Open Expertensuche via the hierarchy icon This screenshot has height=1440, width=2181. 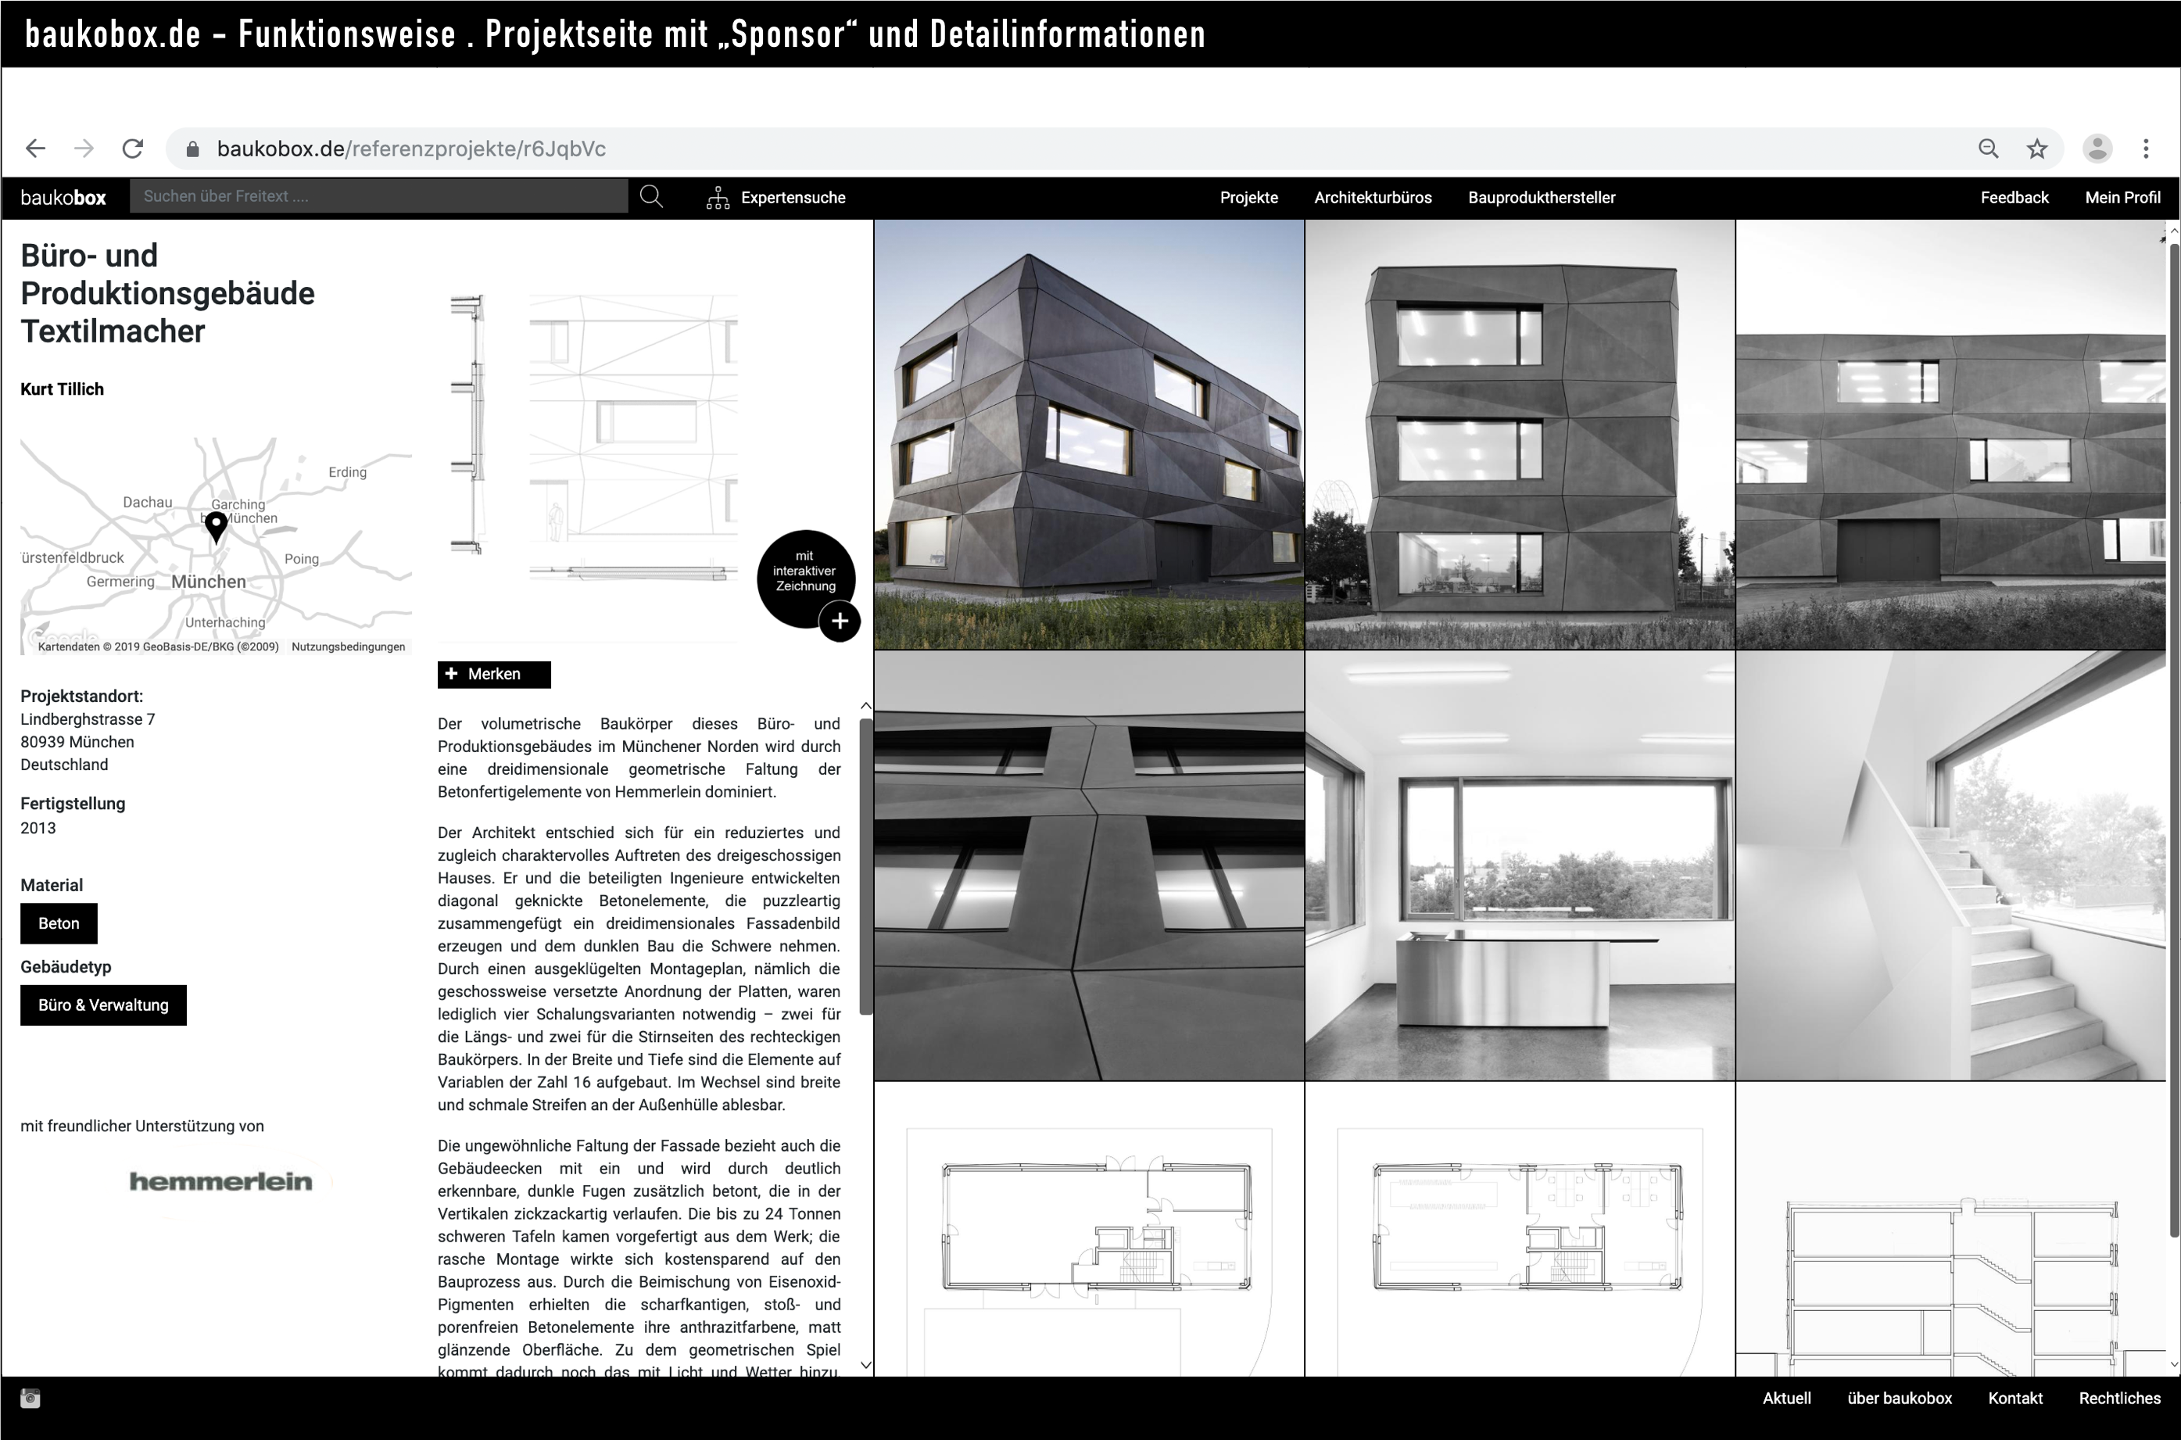718,198
